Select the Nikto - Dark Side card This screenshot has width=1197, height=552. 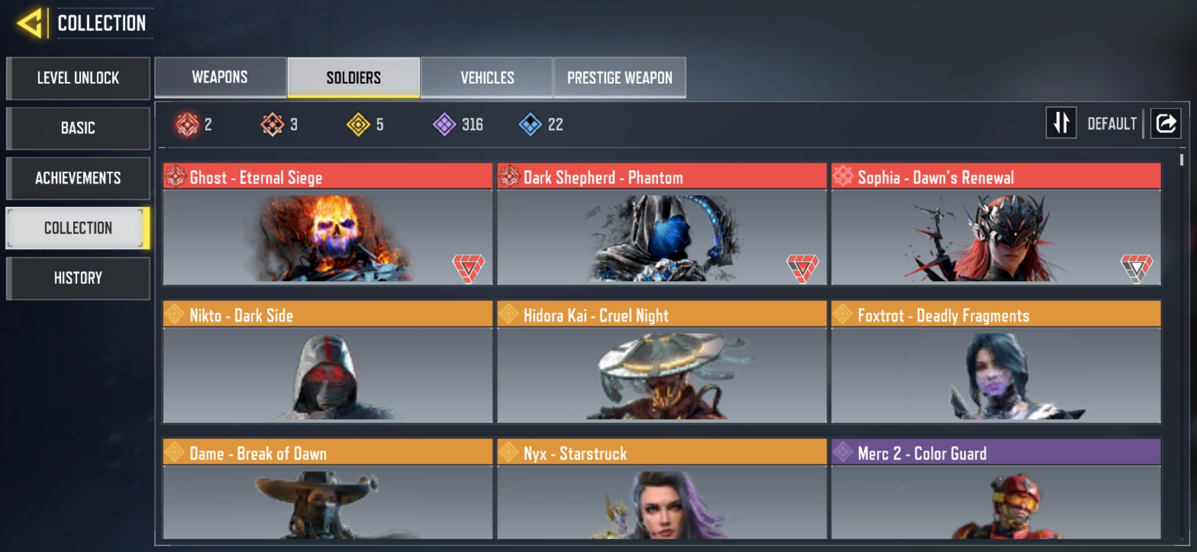click(327, 362)
